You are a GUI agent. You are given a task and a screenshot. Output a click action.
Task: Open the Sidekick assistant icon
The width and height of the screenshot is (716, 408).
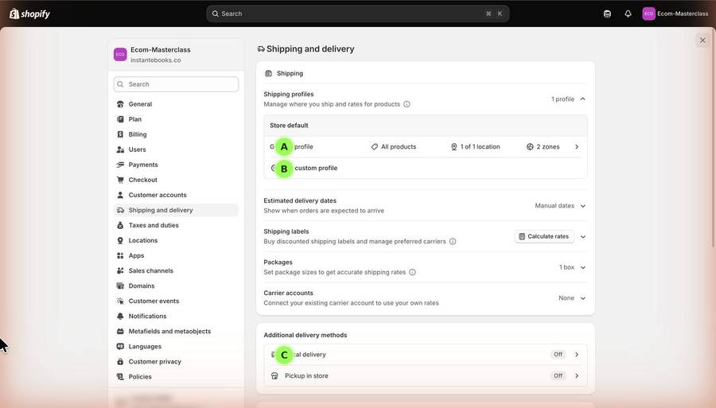tap(607, 14)
